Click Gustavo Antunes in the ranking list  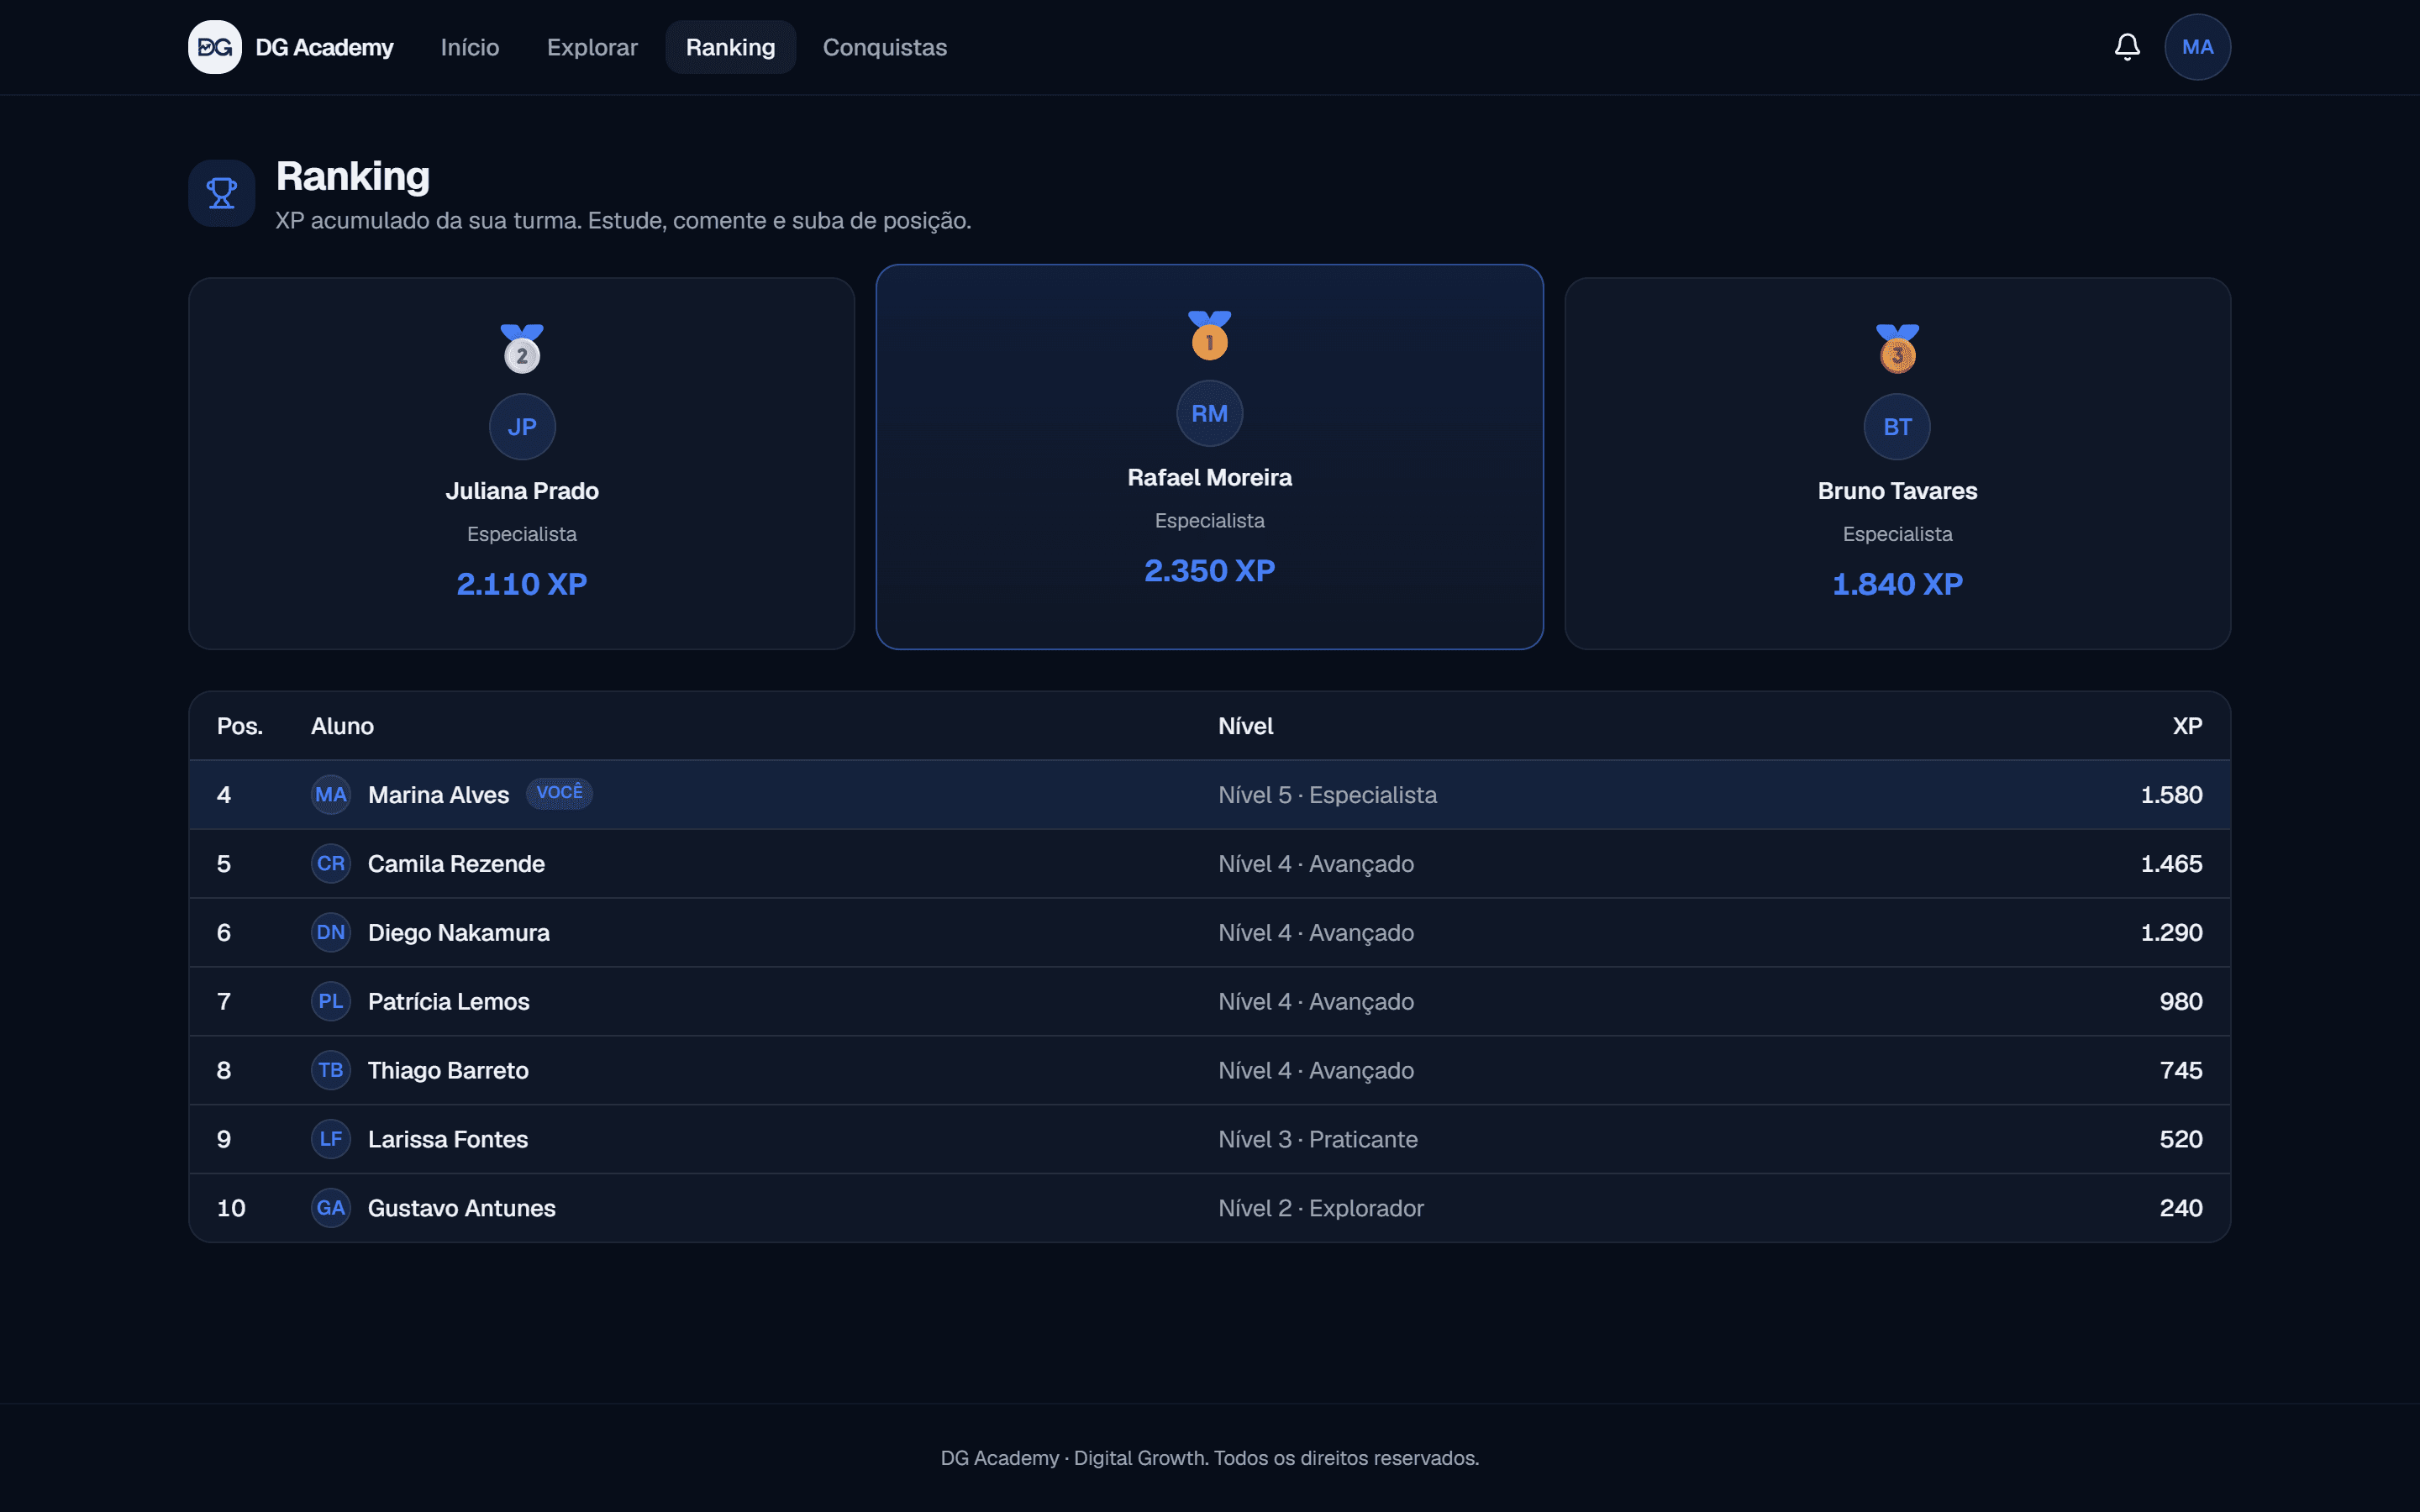coord(462,1208)
